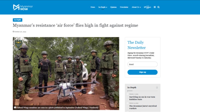
Task: Open 'Surviving on sex in war-torn Rakhine State'
Action: tap(142, 98)
